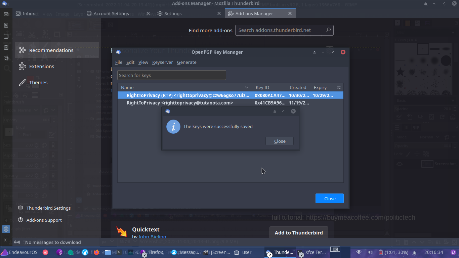Click the blue Close button in Key Manager
The image size is (459, 258).
[330, 199]
